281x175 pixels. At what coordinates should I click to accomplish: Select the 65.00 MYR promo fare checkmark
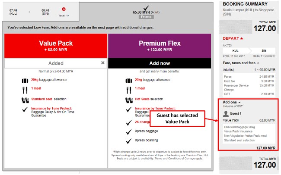click(146, 7)
